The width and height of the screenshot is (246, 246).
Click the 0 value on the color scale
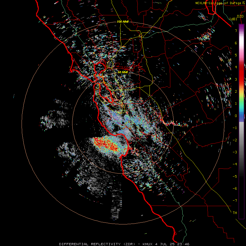(x=236, y=116)
